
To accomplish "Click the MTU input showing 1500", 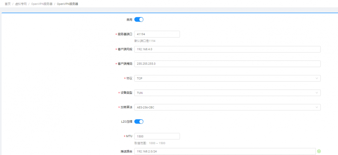I will (x=157, y=136).
